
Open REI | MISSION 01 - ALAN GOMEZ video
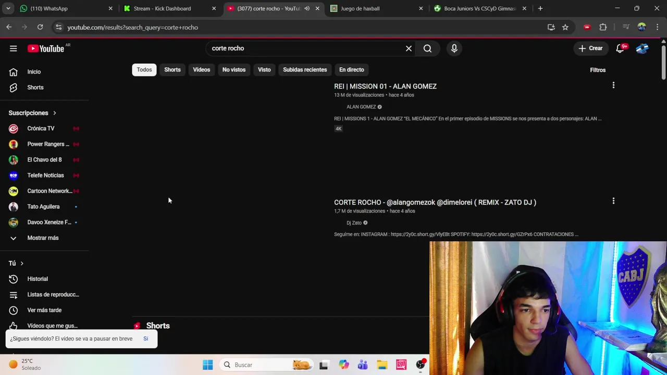tap(385, 86)
